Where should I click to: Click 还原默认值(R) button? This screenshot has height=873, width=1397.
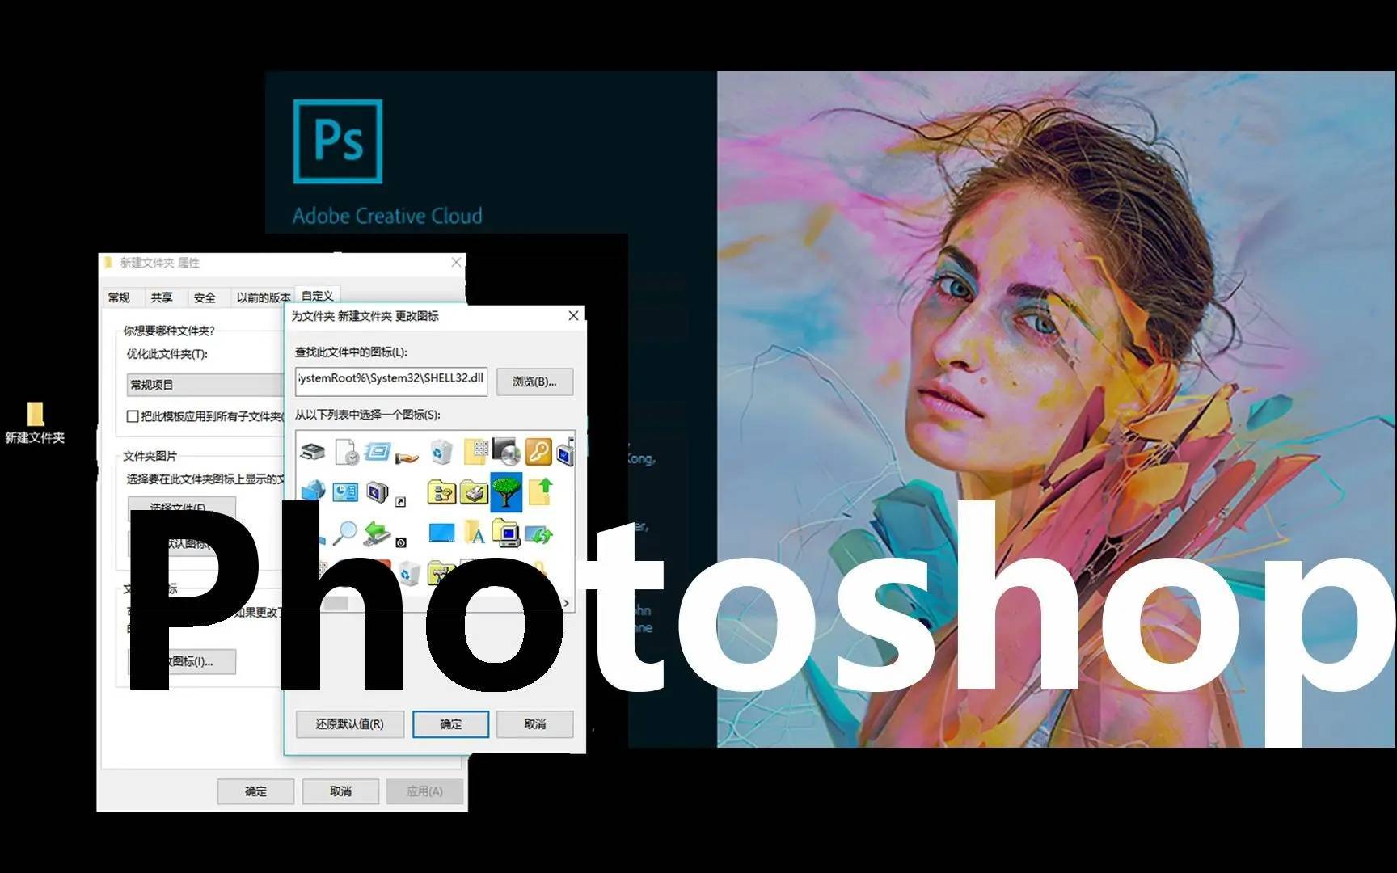[x=349, y=724]
